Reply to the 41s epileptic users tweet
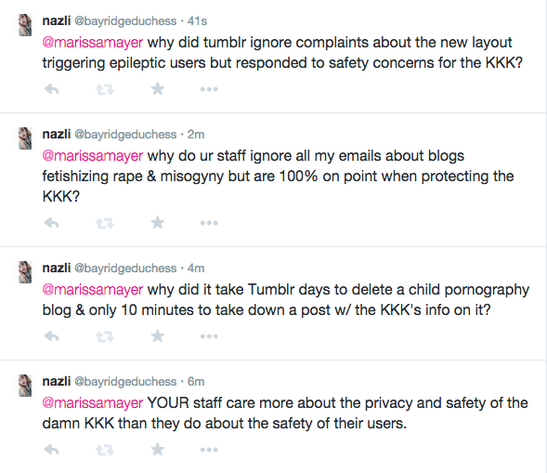This screenshot has width=547, height=473. (x=52, y=89)
